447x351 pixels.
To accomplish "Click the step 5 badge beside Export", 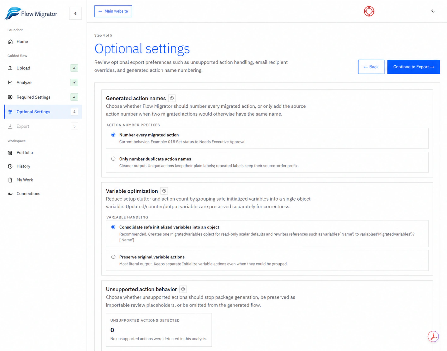I will (74, 126).
